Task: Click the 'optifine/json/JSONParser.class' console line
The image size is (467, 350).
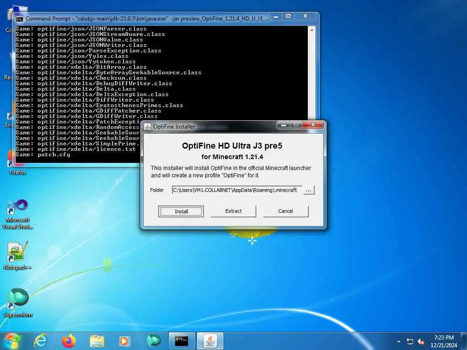Action: point(81,29)
